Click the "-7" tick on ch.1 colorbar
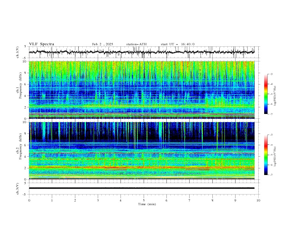This screenshot has height=225, width=291. pos(271,114)
